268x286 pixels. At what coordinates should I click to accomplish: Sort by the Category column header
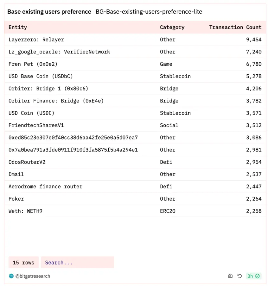[172, 27]
